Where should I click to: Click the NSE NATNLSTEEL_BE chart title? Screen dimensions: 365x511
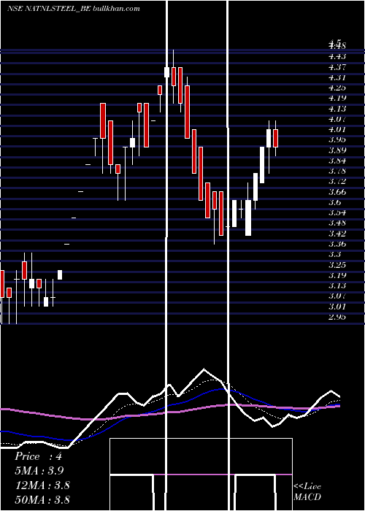coord(74,9)
